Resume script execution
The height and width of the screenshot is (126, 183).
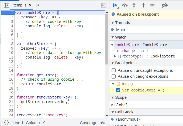[115, 5]
